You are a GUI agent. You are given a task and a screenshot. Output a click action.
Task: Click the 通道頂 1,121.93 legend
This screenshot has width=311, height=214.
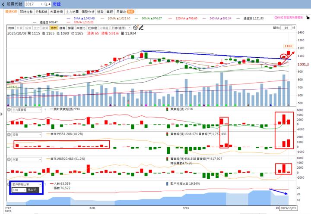tap(250, 19)
